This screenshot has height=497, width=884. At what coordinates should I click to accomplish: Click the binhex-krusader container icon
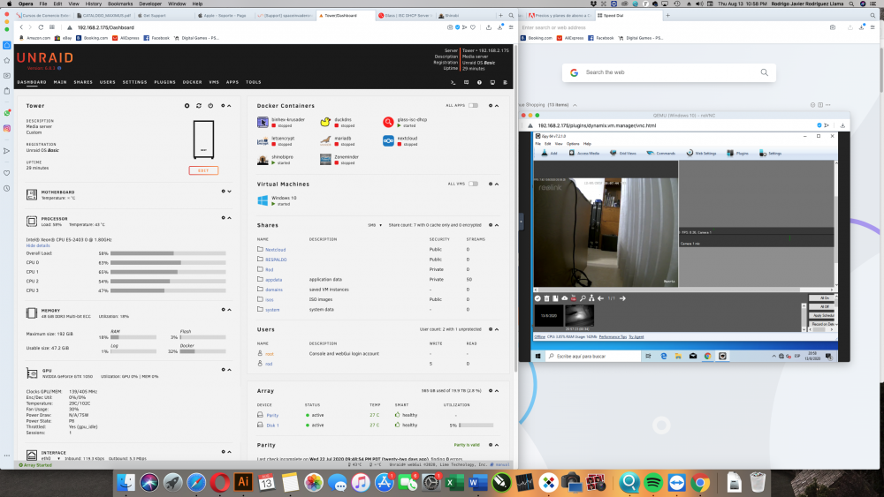(x=263, y=122)
